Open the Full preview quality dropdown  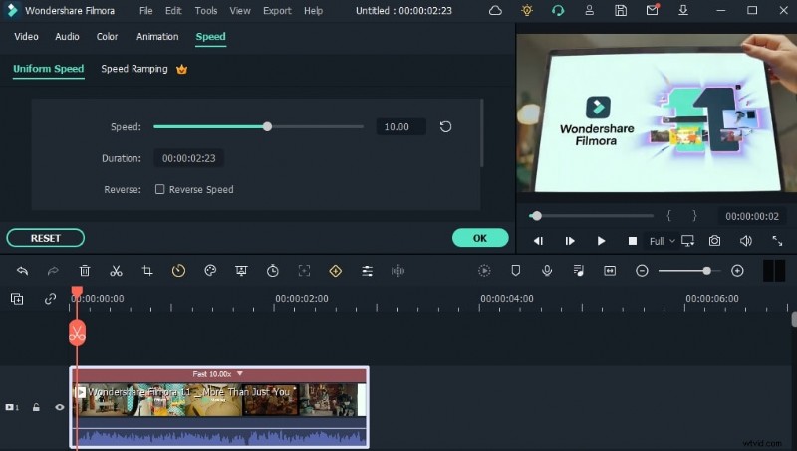coord(662,241)
